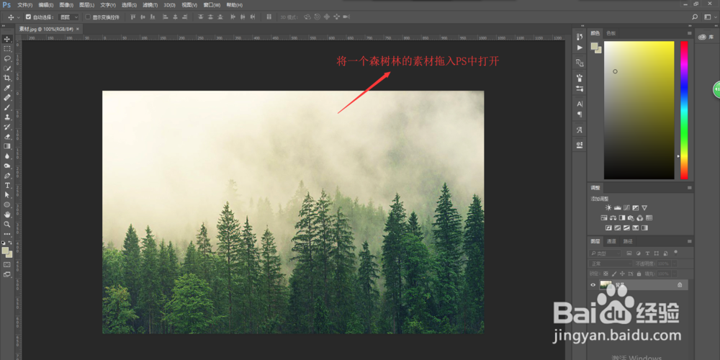Switch to the 色板 swatches tab
The height and width of the screenshot is (360, 720).
pyautogui.click(x=611, y=33)
